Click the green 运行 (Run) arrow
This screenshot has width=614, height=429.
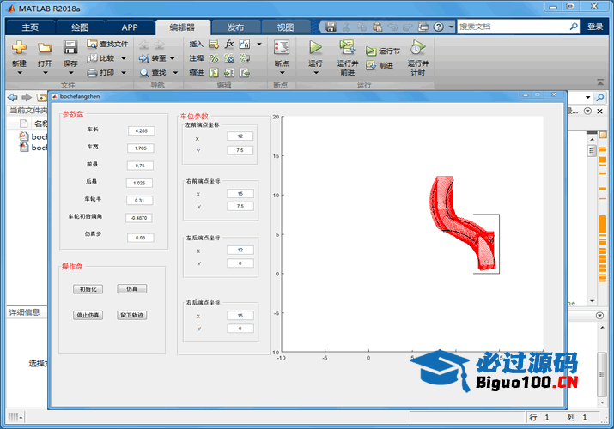[315, 47]
